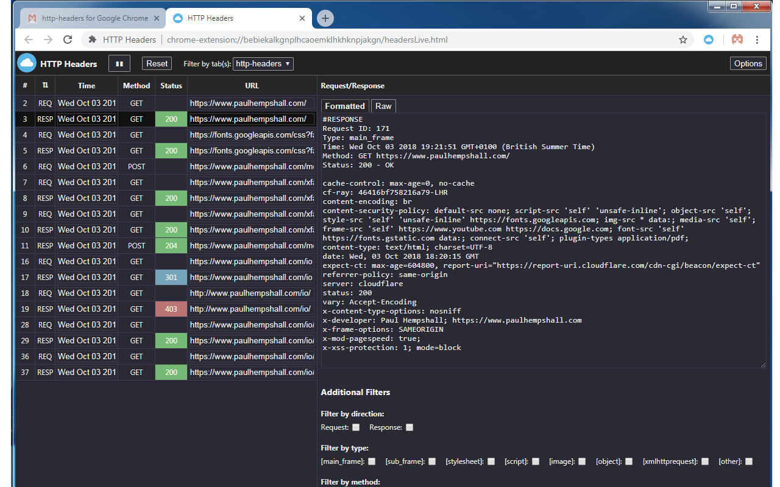780x487 pixels.
Task: Click the HTTP Headers cloud logo
Action: (x=27, y=63)
